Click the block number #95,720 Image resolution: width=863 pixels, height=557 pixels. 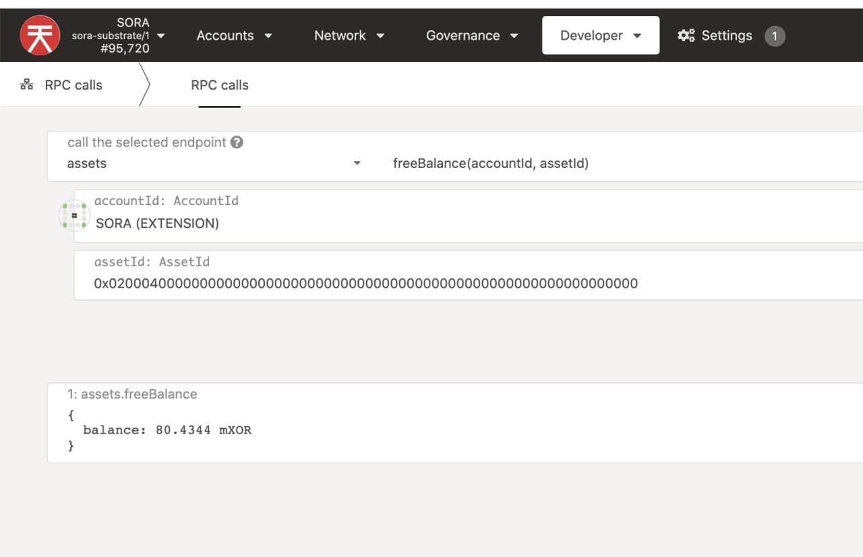[125, 49]
